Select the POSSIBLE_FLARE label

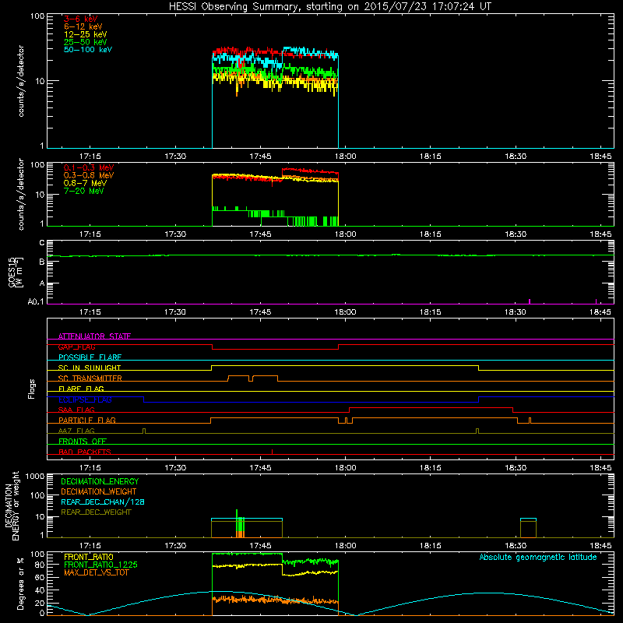pos(90,357)
